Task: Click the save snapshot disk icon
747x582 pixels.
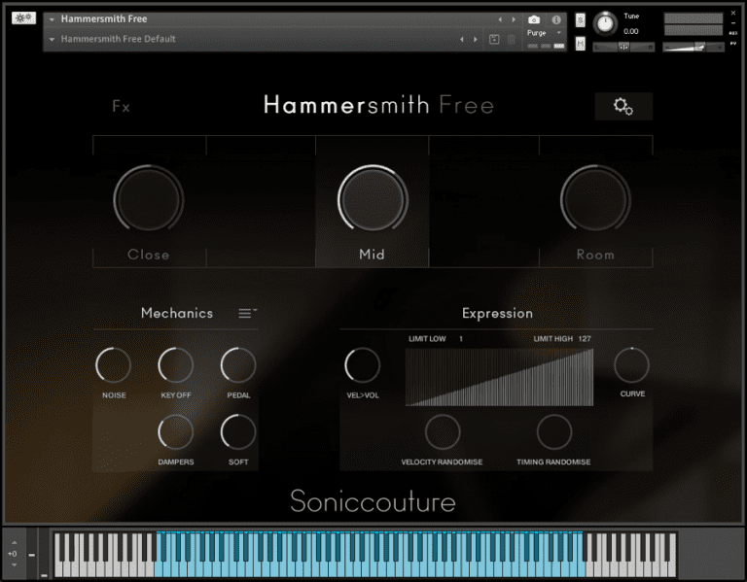Action: (494, 39)
